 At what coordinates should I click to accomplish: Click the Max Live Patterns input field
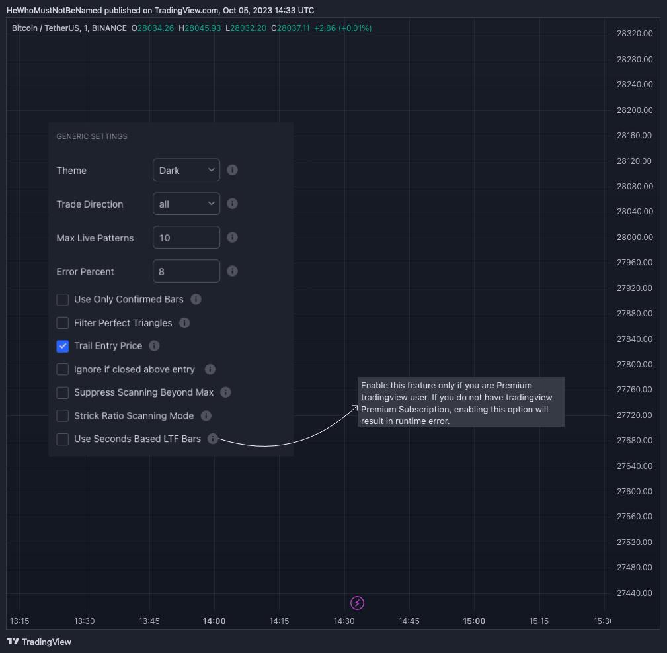pos(186,237)
